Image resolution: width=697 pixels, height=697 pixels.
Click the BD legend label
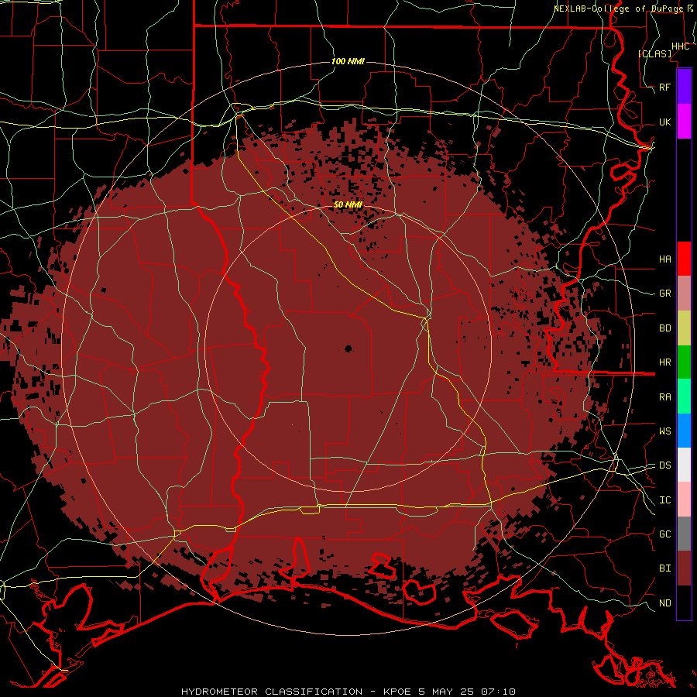(664, 328)
